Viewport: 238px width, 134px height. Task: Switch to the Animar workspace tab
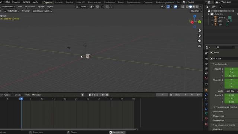120,3
